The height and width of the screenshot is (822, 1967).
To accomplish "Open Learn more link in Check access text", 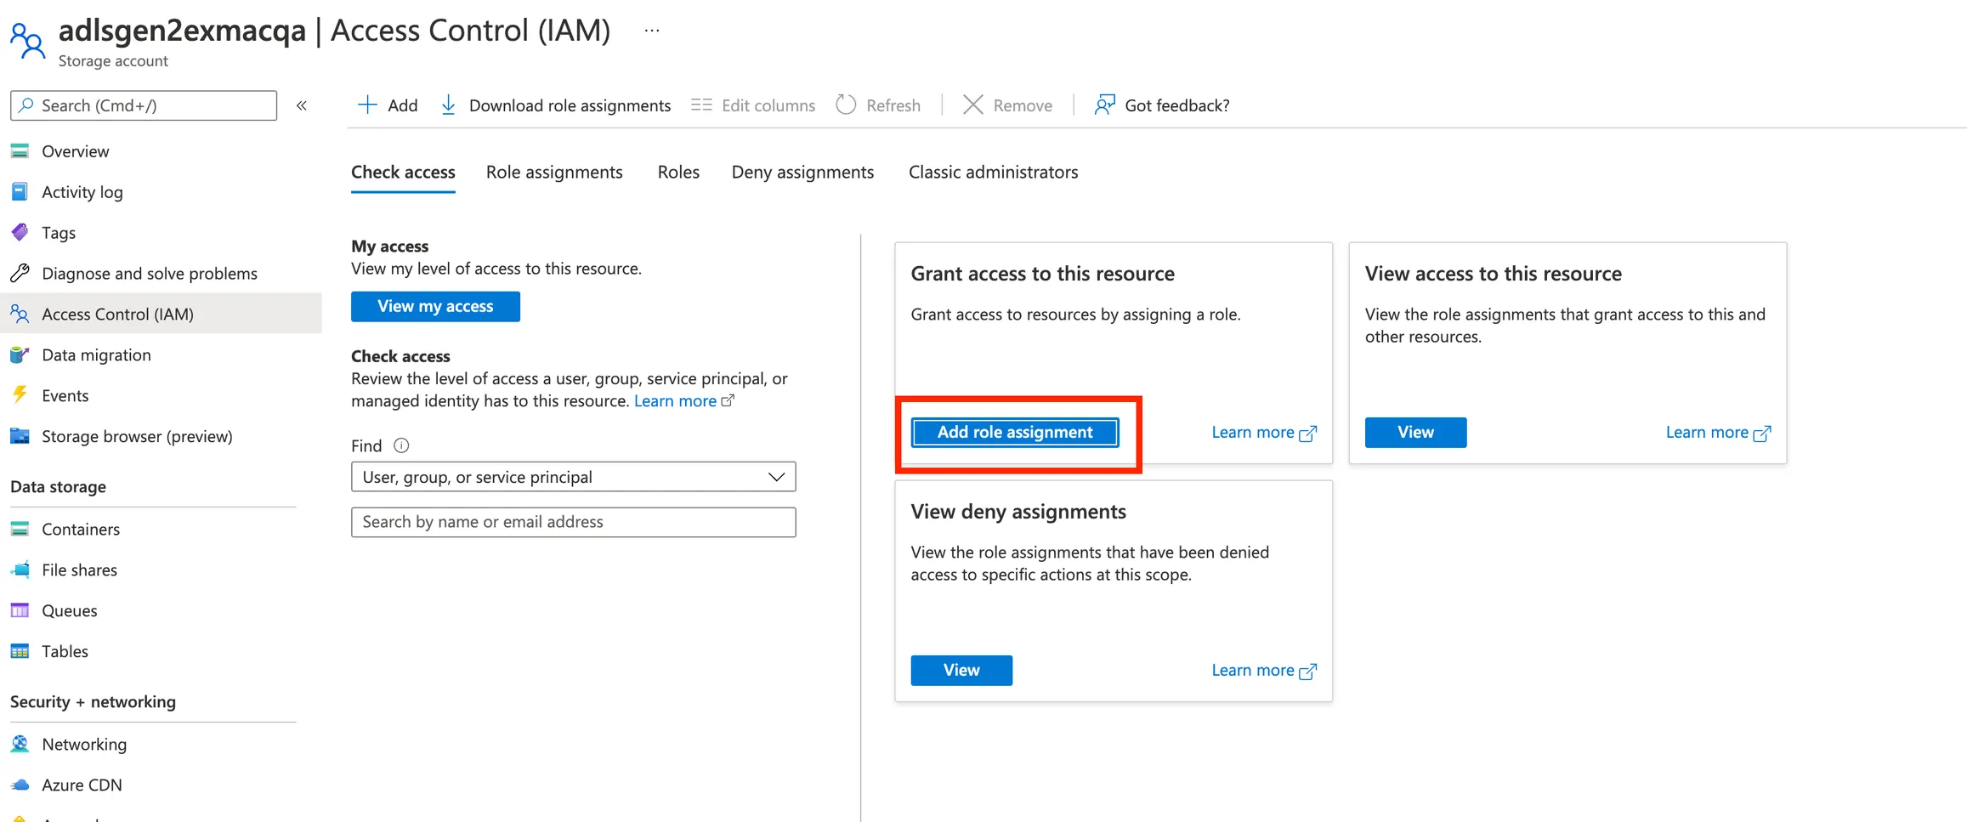I will [676, 401].
